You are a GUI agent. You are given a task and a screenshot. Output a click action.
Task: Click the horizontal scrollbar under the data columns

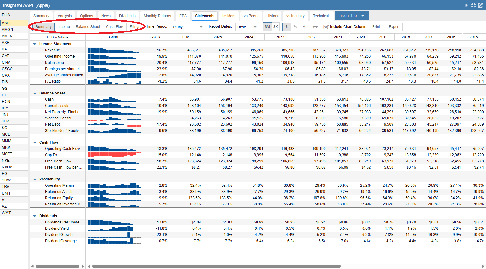click(x=216, y=266)
